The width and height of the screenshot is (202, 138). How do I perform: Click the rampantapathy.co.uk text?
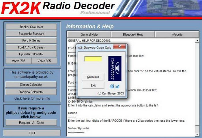tap(31, 77)
